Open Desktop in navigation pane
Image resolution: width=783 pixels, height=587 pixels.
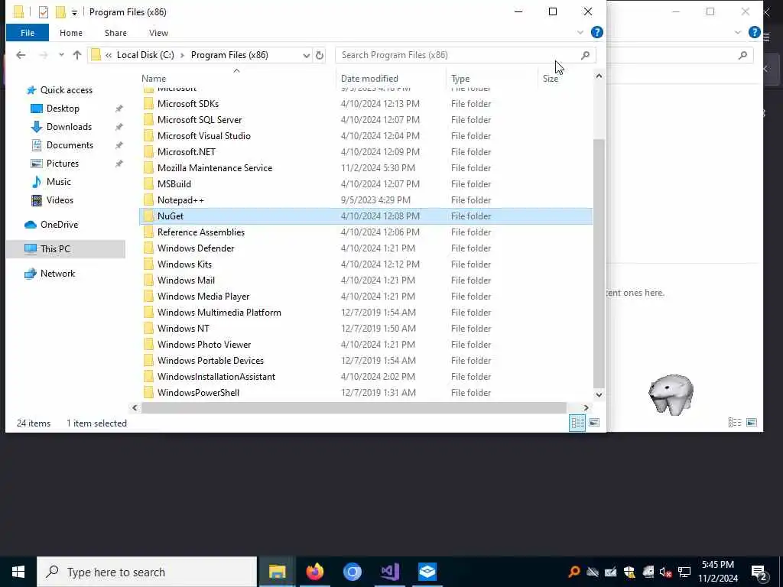pyautogui.click(x=63, y=109)
